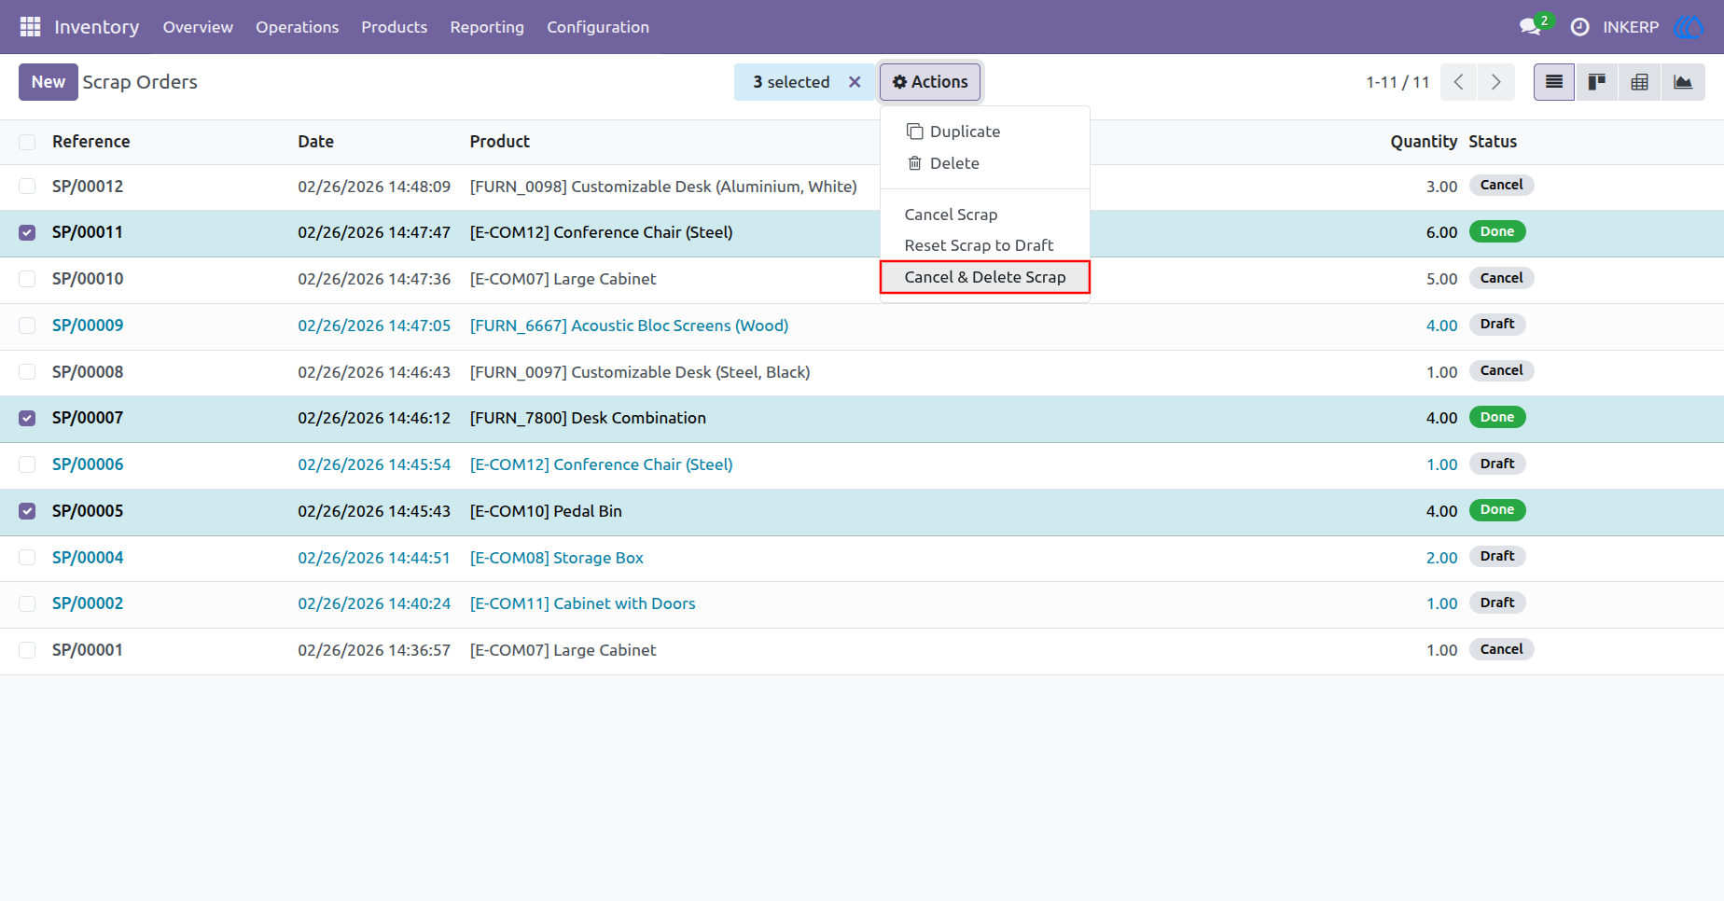Viewport: 1724px width, 901px height.
Task: Click the Draft status of SP/00002
Action: tap(1497, 603)
